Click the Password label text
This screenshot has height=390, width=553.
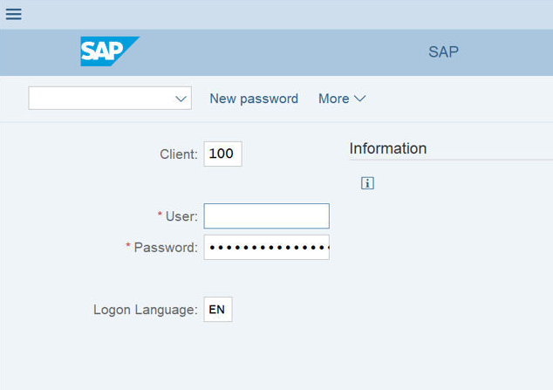coord(166,248)
